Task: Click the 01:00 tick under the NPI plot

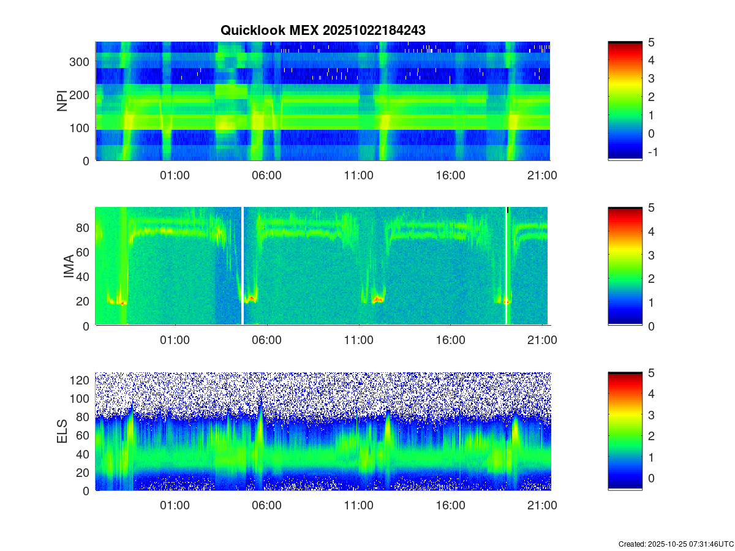Action: (x=175, y=175)
